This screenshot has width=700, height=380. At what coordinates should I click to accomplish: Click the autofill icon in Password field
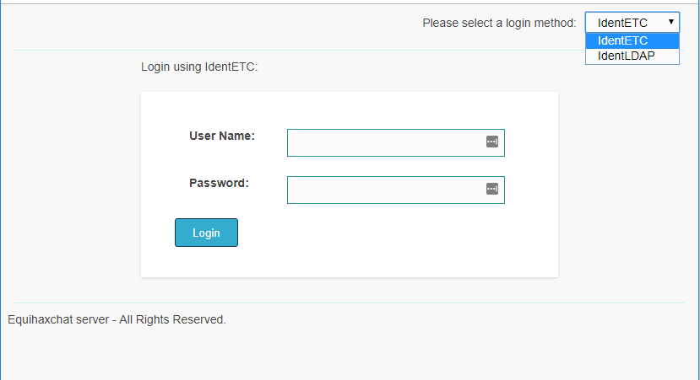point(492,189)
